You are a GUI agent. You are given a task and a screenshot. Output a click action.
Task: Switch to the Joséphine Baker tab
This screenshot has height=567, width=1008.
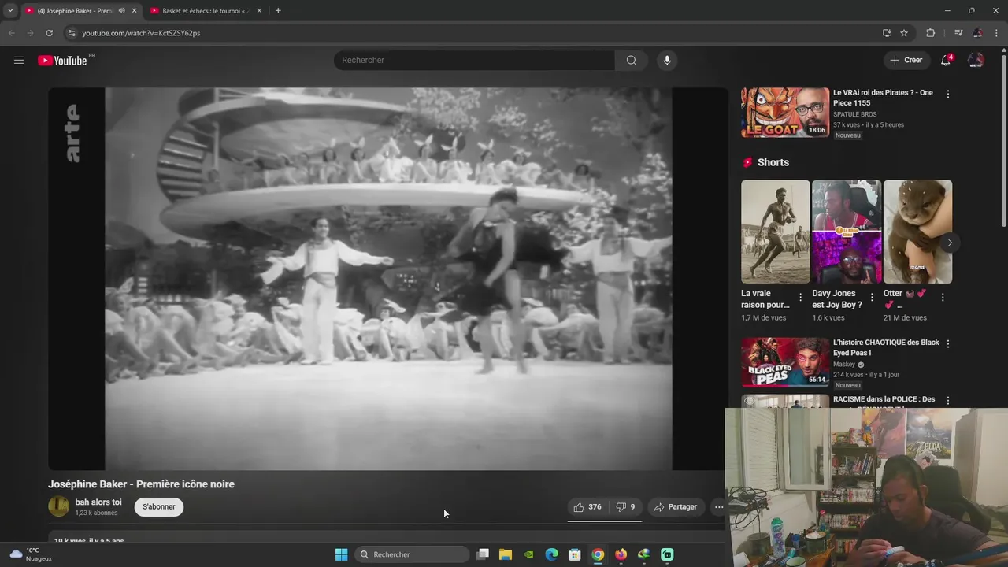[x=75, y=11]
